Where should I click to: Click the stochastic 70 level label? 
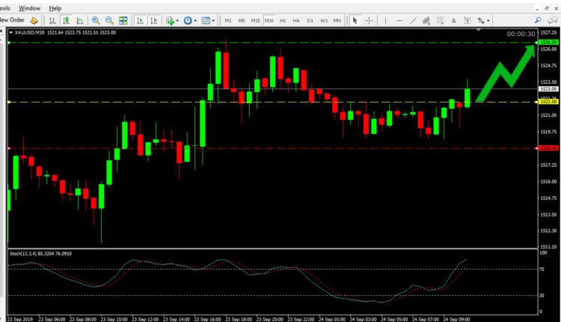542,269
